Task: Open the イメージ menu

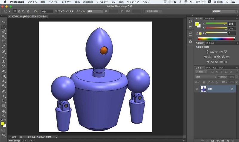Action: [x=53, y=2]
